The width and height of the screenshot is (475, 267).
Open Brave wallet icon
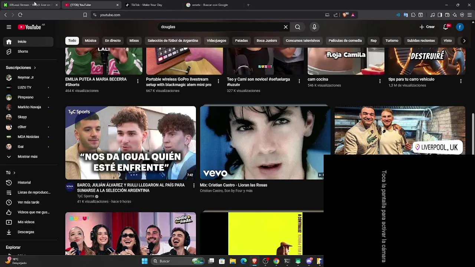tap(447, 15)
